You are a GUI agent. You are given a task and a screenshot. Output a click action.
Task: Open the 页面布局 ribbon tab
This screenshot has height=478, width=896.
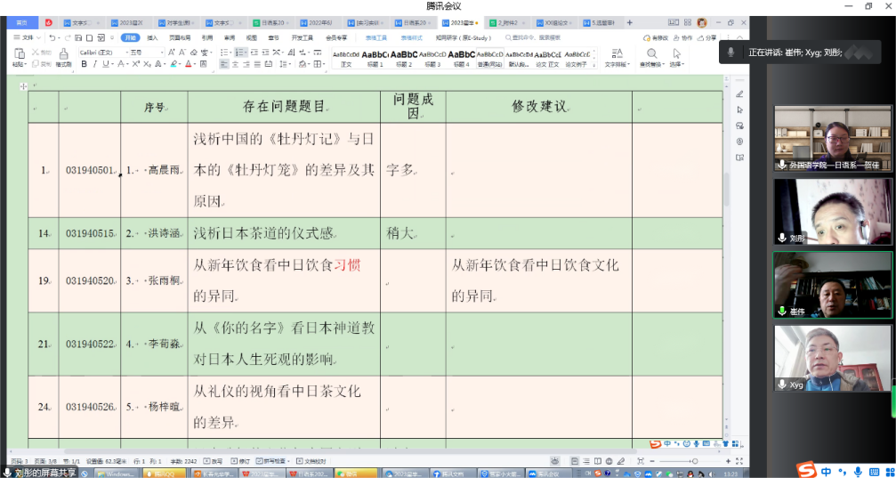point(179,38)
